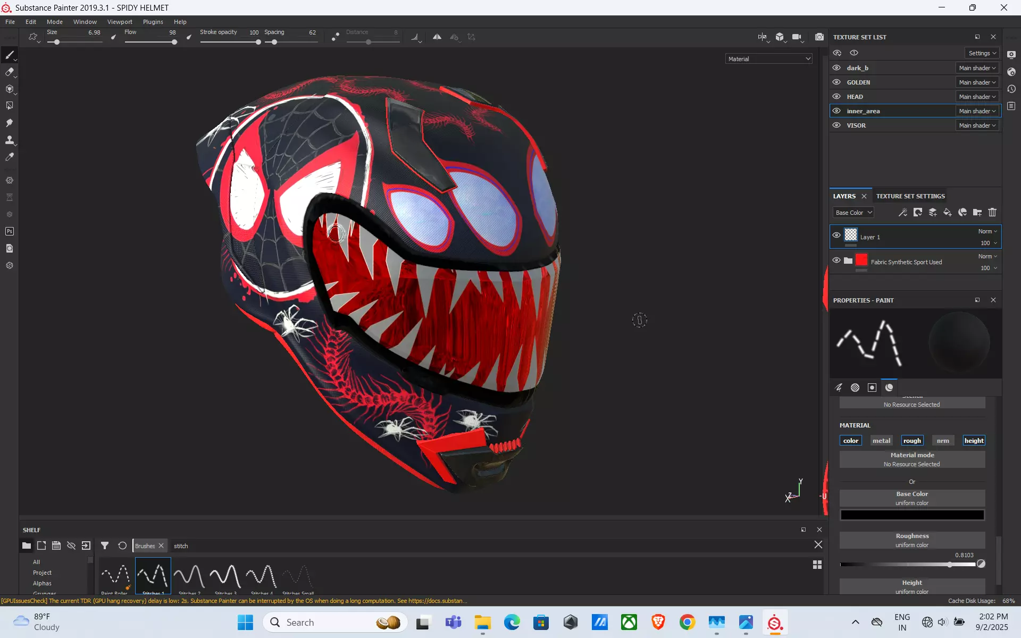Image resolution: width=1021 pixels, height=638 pixels.
Task: Open Fabric Synthetic Sport Used blend mode dropdown
Action: pyautogui.click(x=987, y=256)
